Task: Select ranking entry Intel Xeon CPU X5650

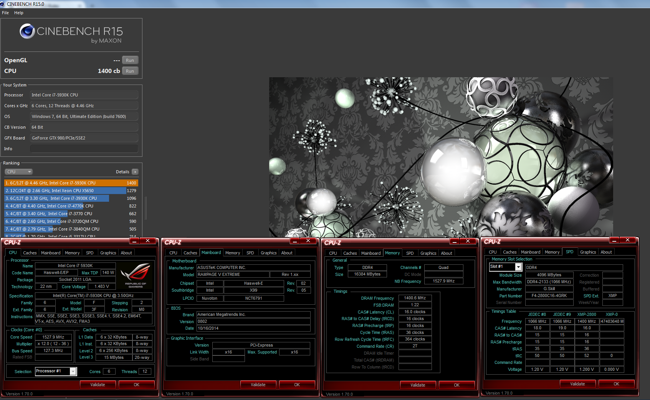Action: click(71, 191)
